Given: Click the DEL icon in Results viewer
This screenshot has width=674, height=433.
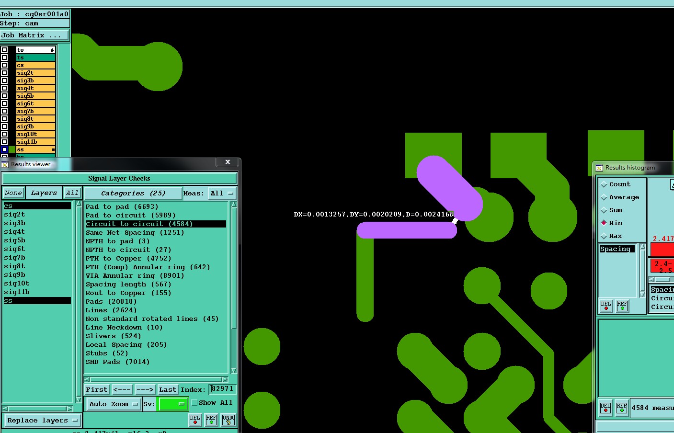Looking at the screenshot, I should 195,420.
